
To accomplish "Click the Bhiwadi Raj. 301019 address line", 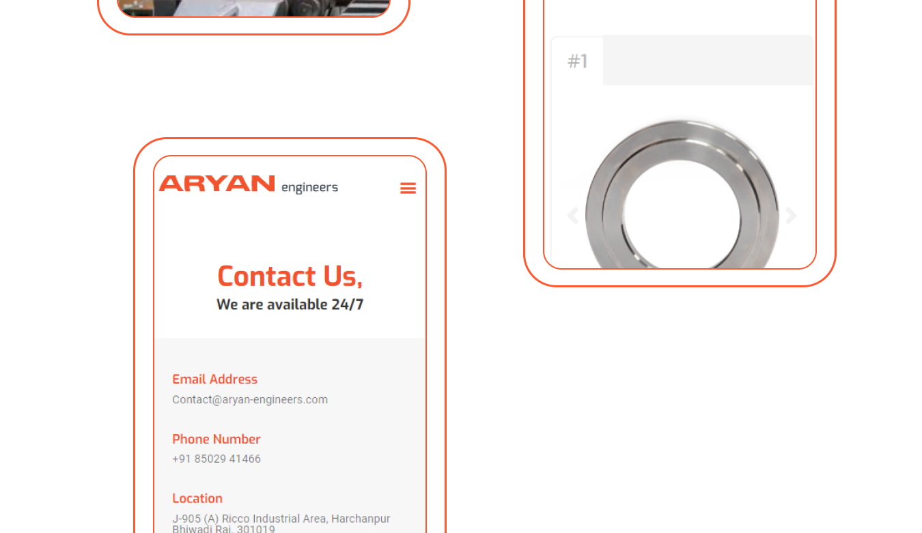I will point(223,529).
